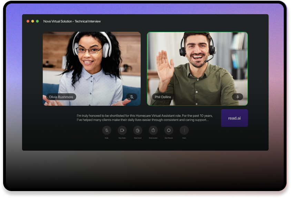Screen dimensions: 291x198
Task: Close the meeting window with red button
Action: click(28, 21)
